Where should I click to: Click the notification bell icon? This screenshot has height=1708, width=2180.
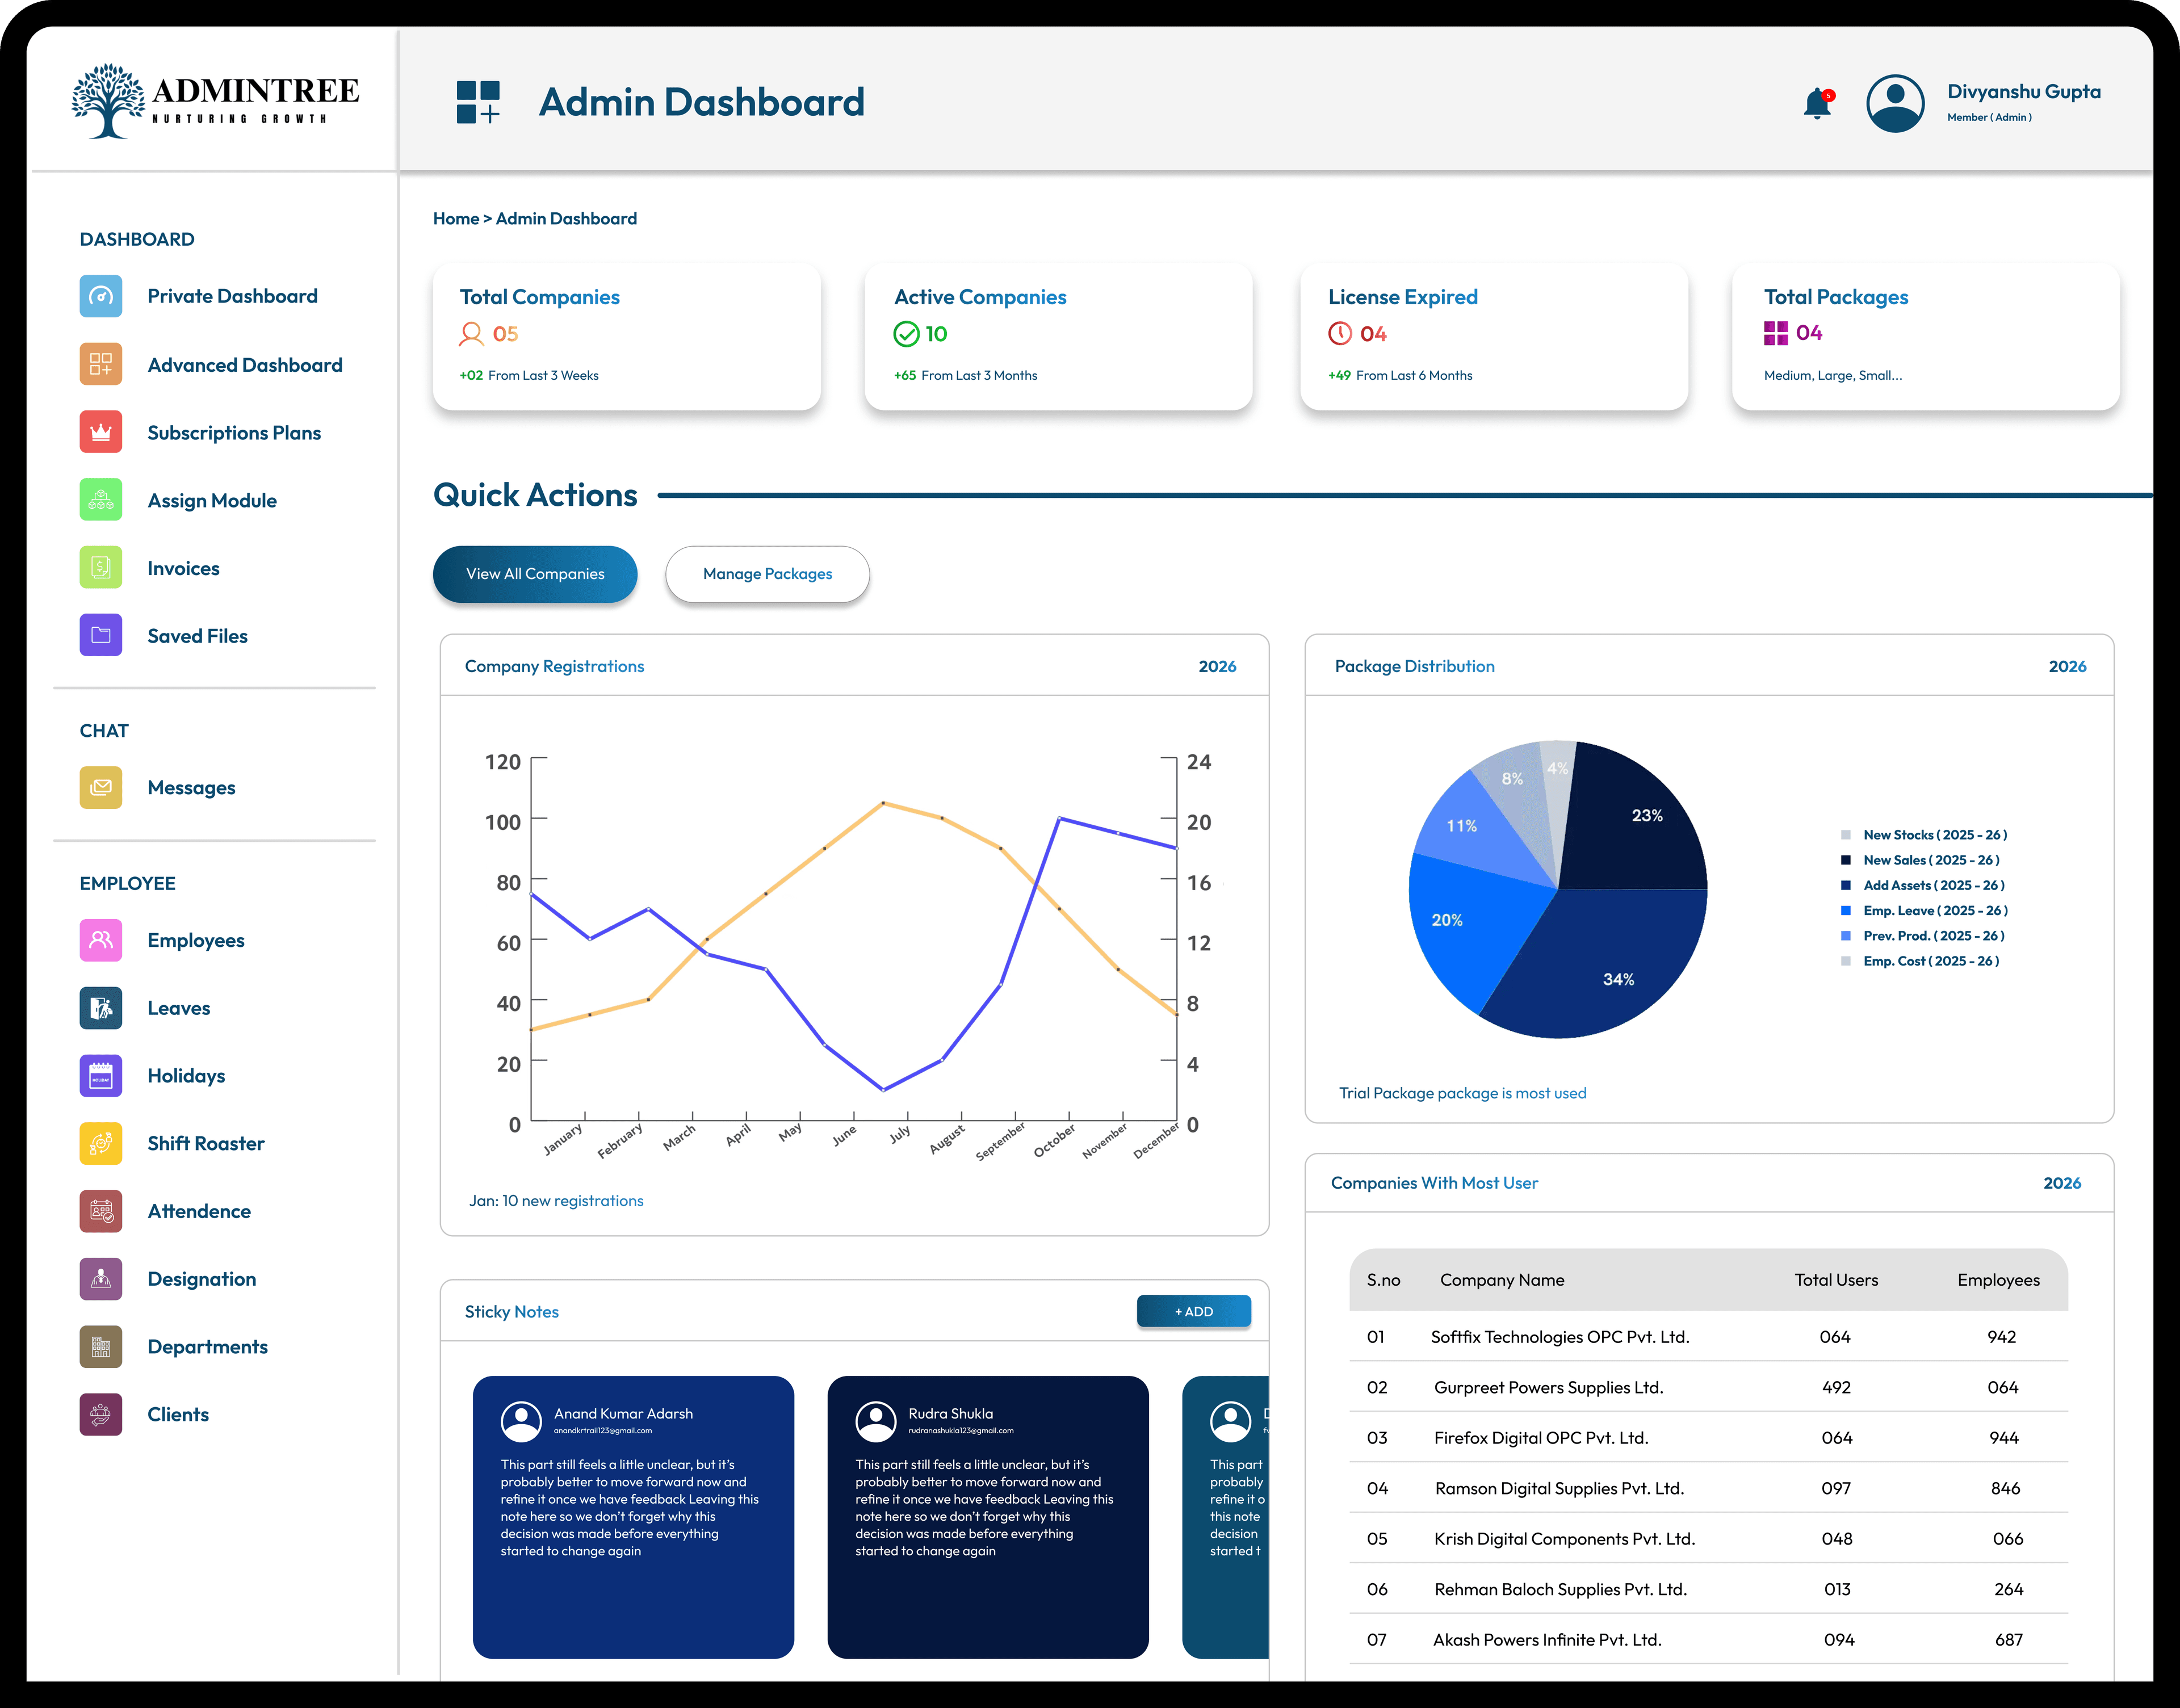1817,104
